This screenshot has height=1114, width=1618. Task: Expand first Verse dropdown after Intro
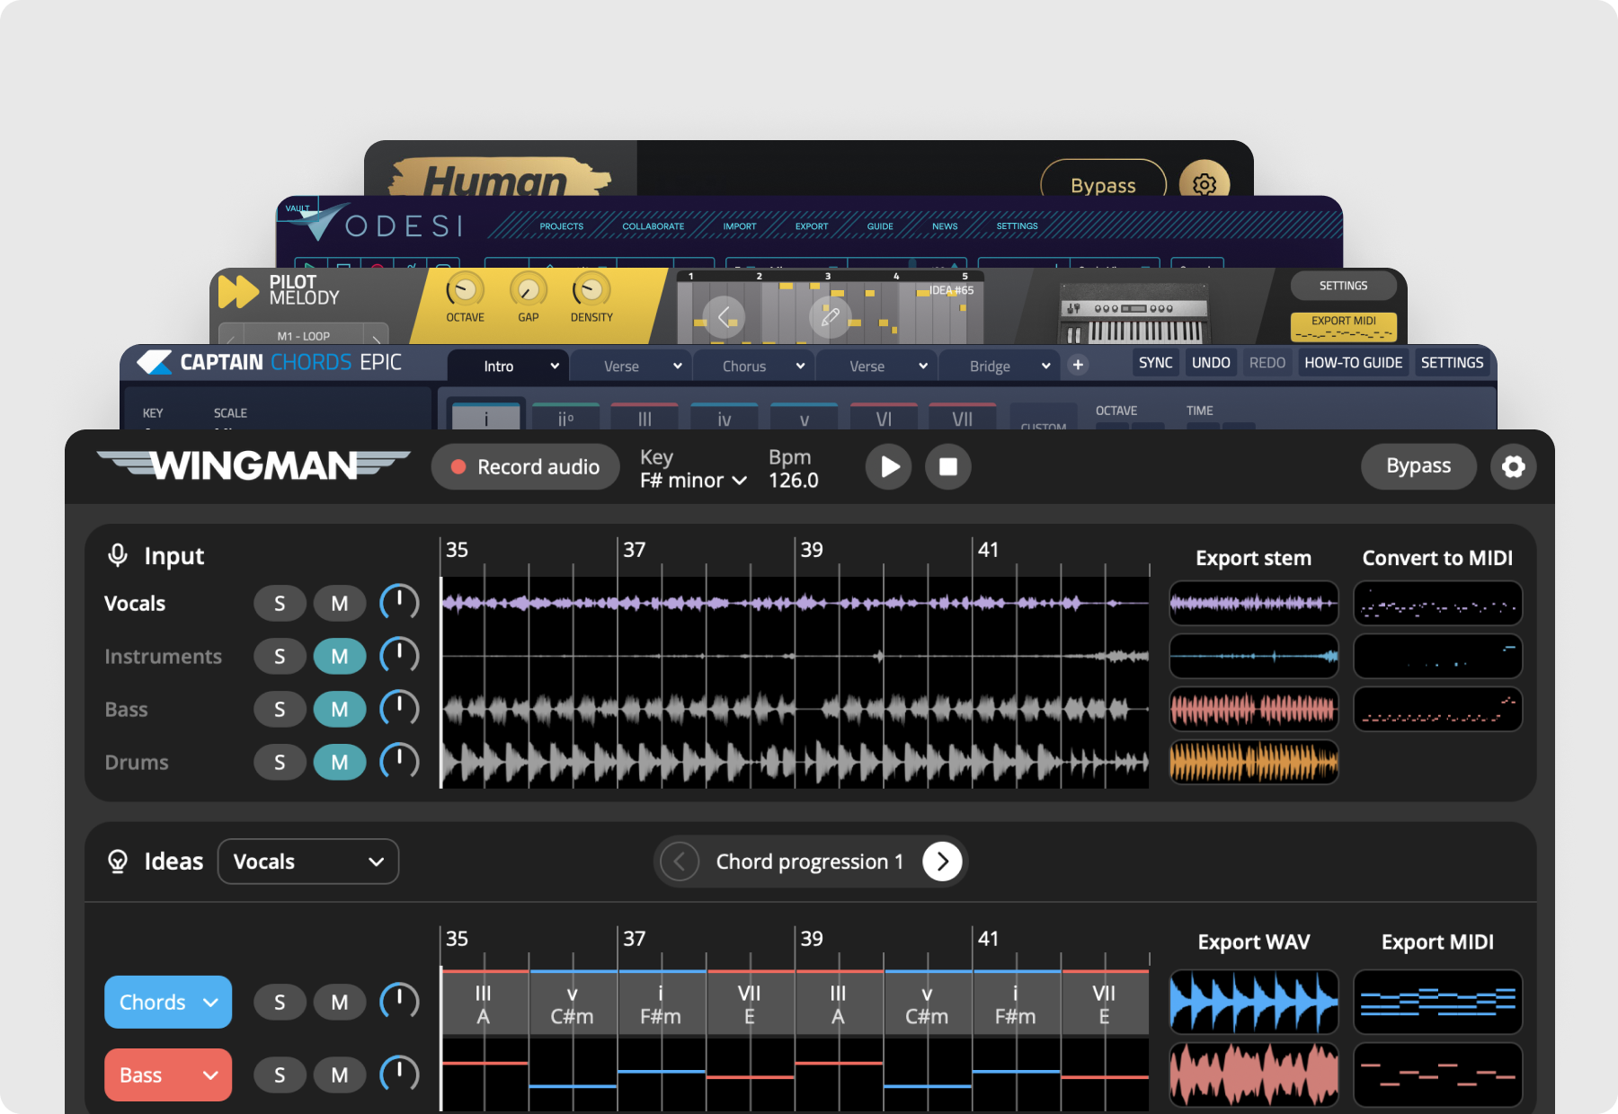click(677, 366)
